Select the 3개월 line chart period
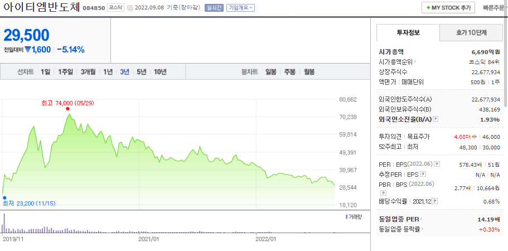The image size is (508, 251). click(x=88, y=72)
